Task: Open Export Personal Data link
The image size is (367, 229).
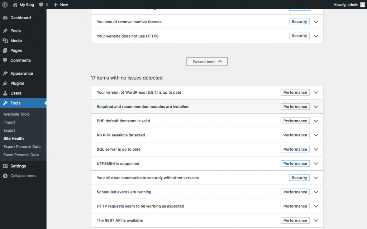Action: click(x=22, y=147)
